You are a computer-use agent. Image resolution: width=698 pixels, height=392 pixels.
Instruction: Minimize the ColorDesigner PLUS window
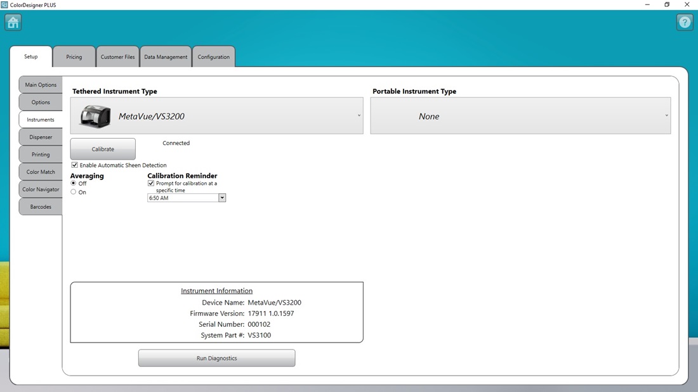pyautogui.click(x=647, y=5)
